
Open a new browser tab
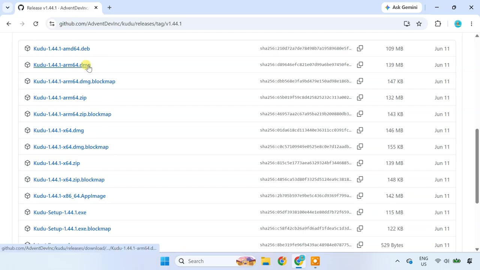pos(109,7)
